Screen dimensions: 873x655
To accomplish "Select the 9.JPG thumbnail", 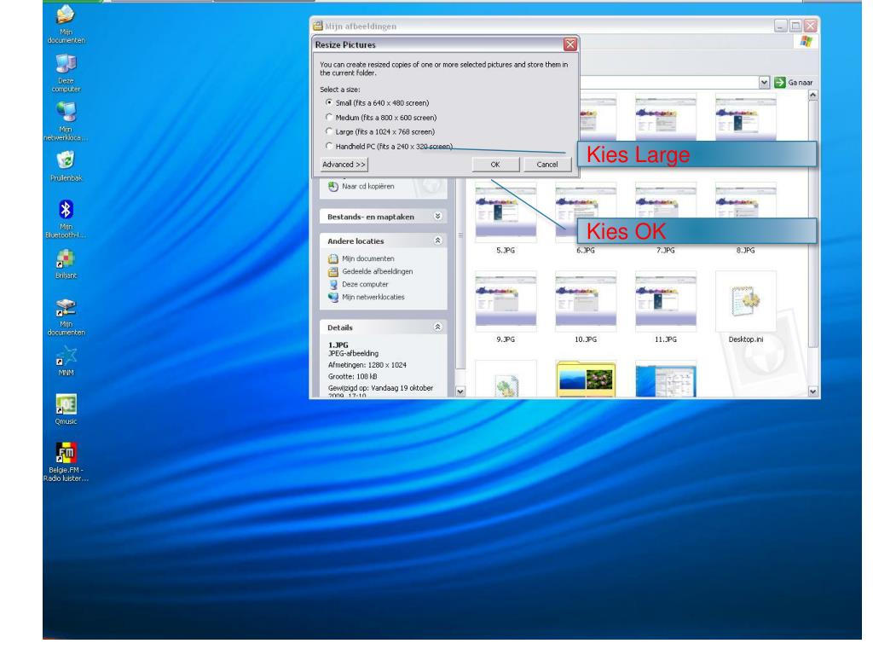I will [x=506, y=301].
